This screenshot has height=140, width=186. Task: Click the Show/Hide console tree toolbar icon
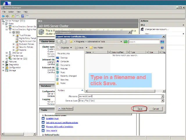(17, 16)
